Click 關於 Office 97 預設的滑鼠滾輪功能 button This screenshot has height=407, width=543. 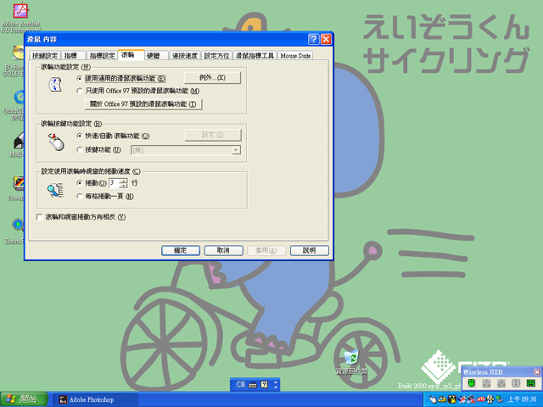(143, 104)
